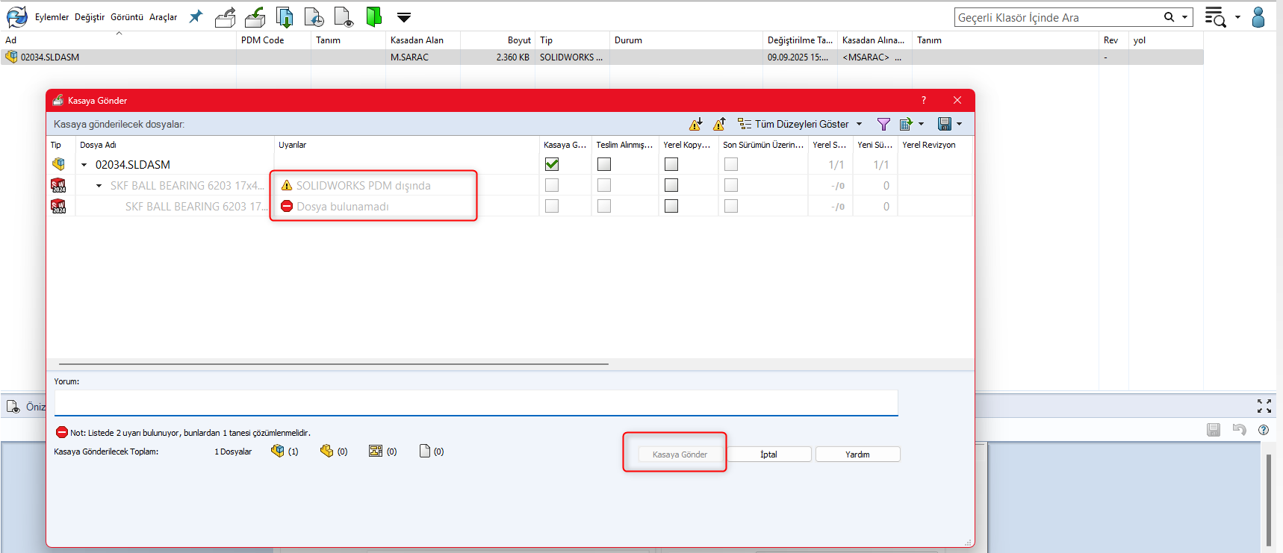This screenshot has height=553, width=1283.
Task: Open the search tool dropdown arrow
Action: pos(1237,17)
